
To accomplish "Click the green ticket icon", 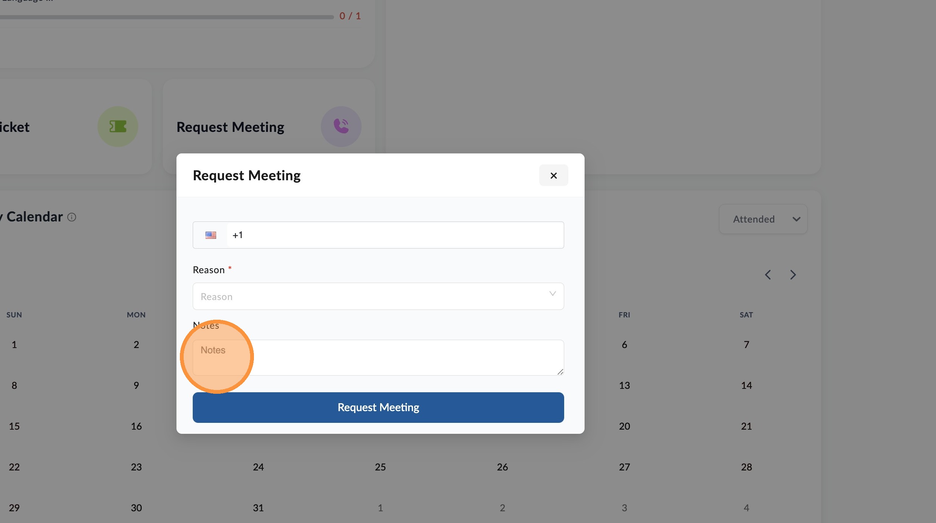I will click(x=118, y=127).
